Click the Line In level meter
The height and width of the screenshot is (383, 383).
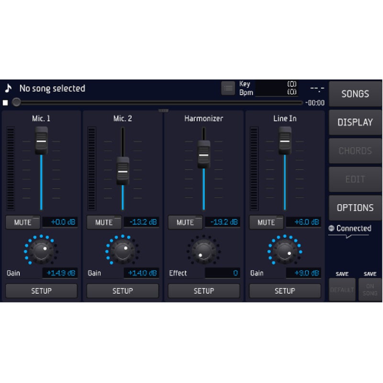[254, 169]
